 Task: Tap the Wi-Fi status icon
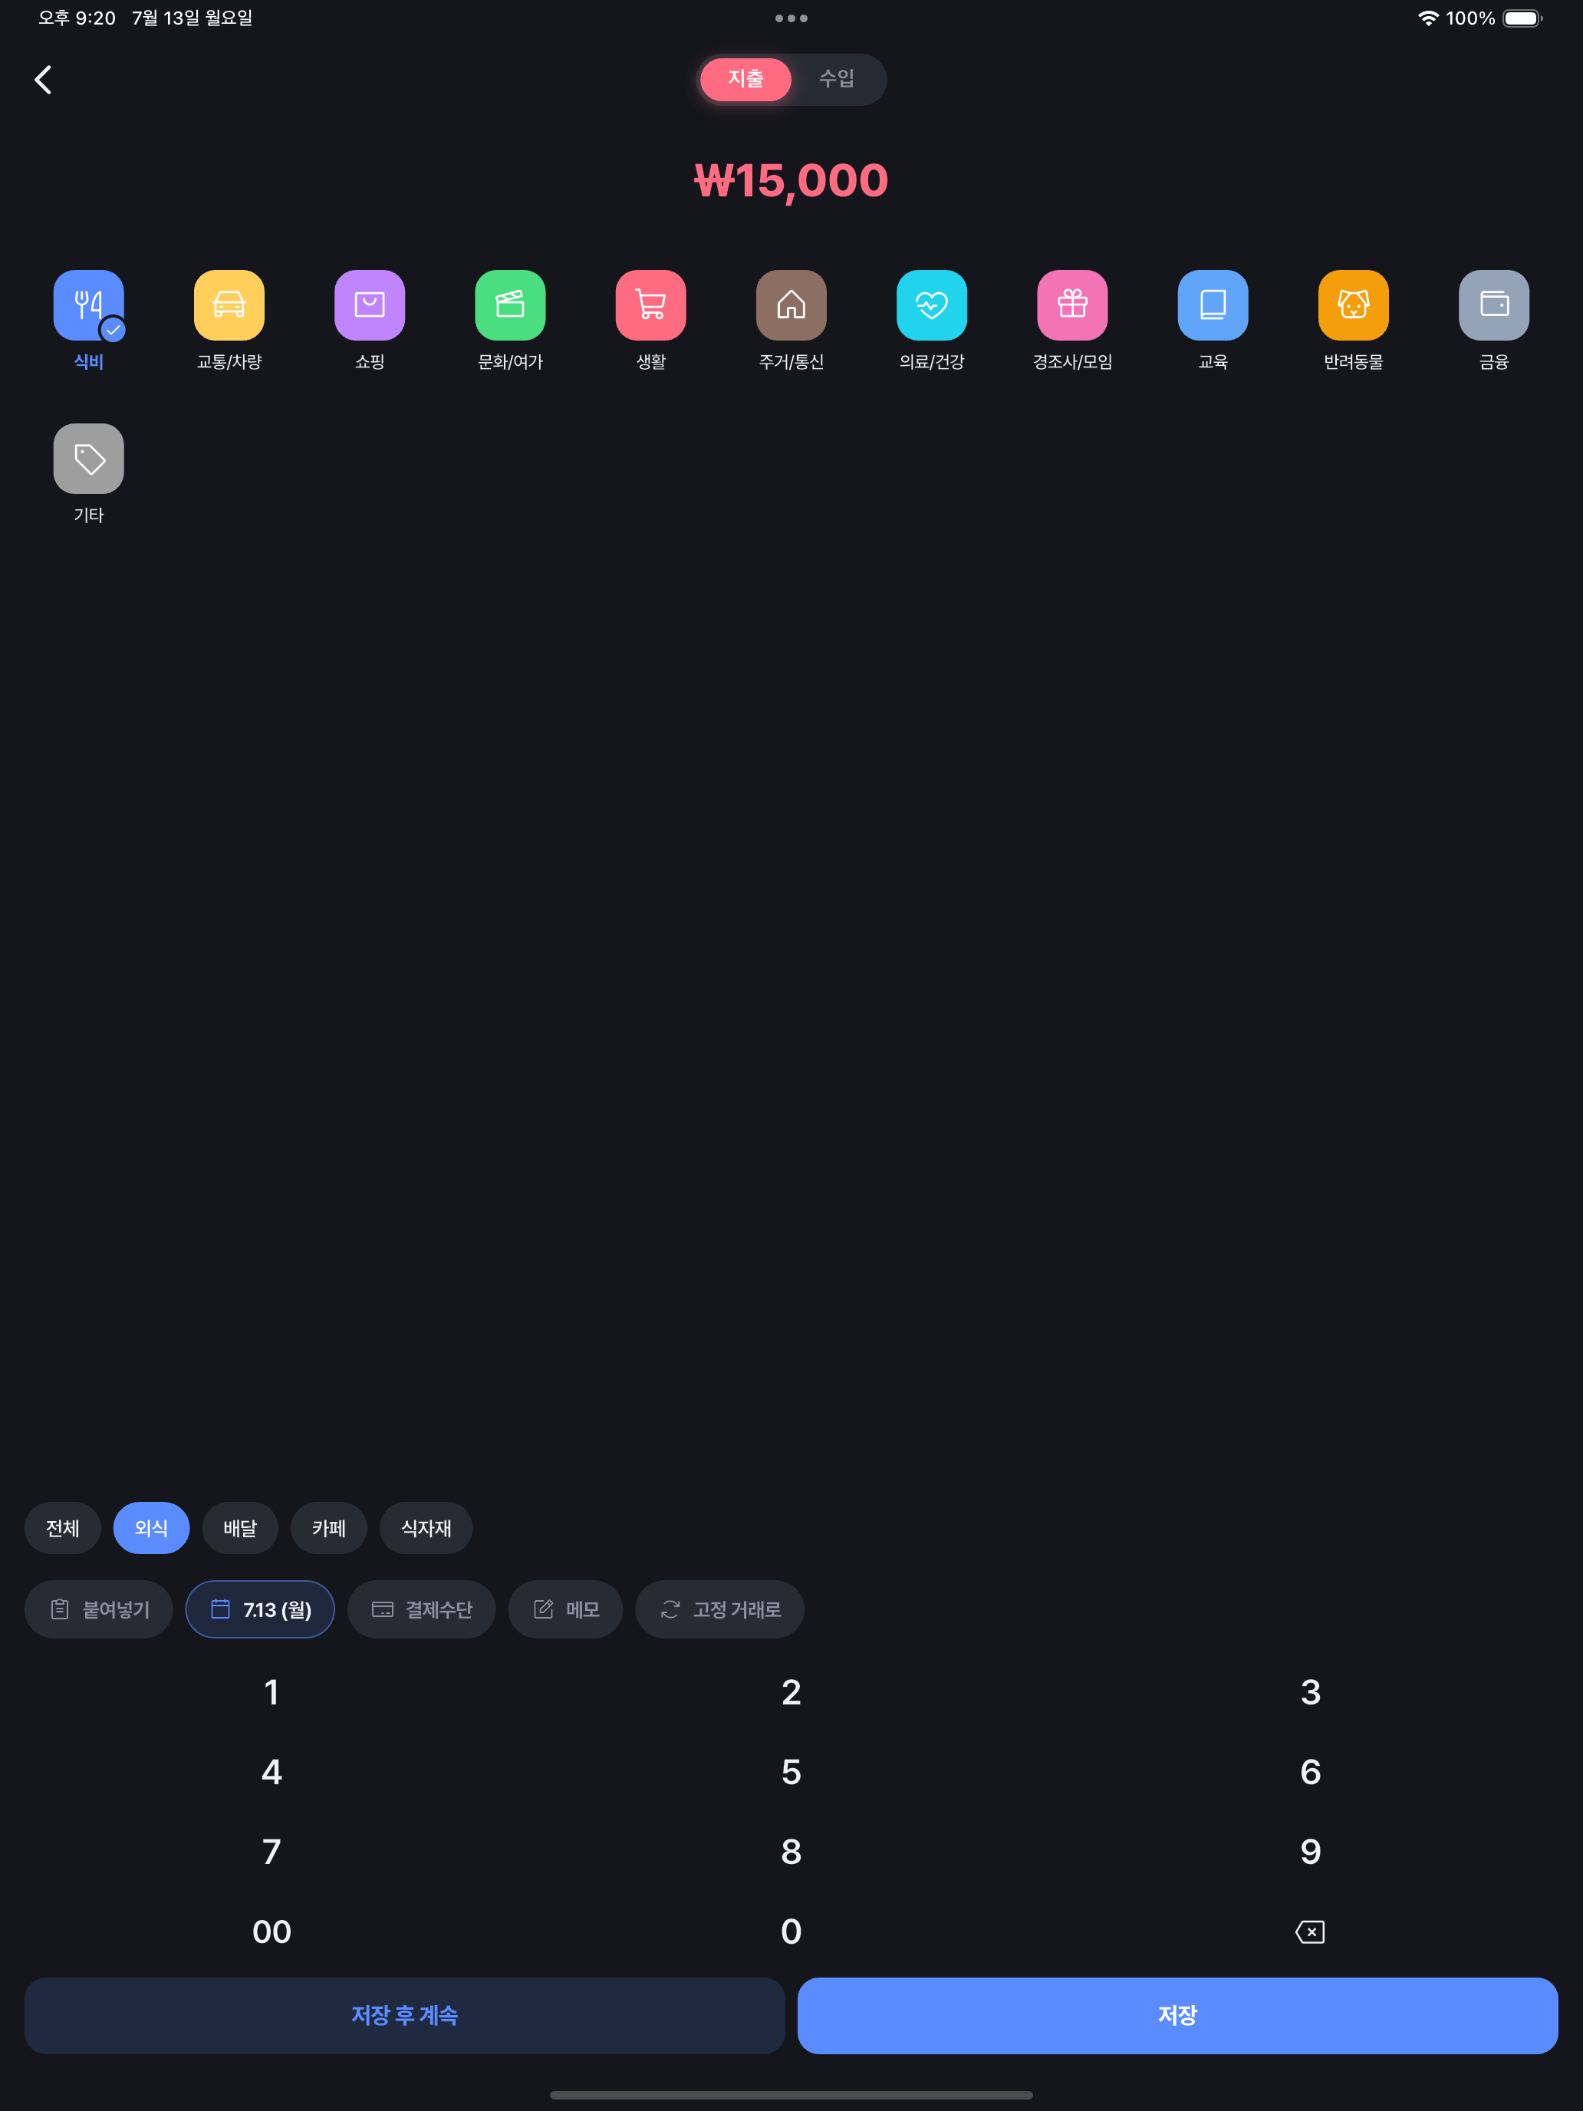(x=1427, y=18)
